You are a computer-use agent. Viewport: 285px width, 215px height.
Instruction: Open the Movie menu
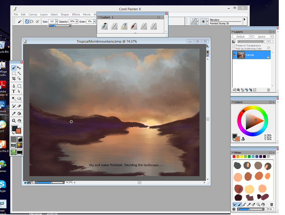[x=87, y=14]
